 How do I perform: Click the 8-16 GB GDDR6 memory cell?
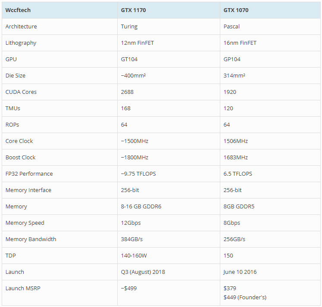pos(141,206)
